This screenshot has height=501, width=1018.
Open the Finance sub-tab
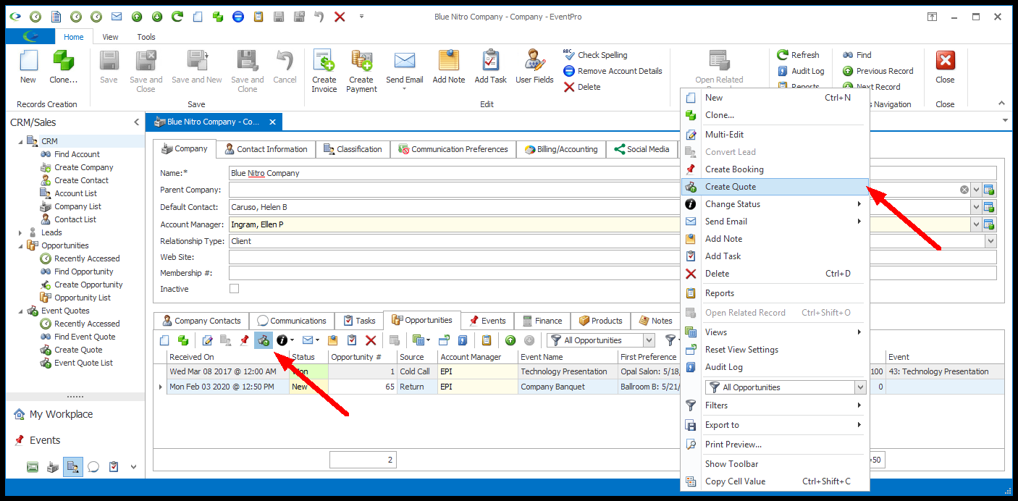click(x=542, y=321)
